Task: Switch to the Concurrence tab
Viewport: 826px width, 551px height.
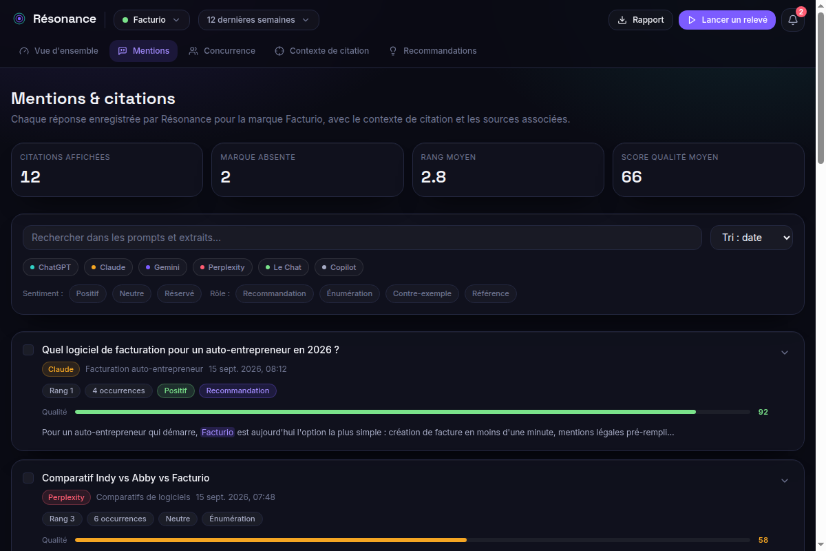Action: coord(222,51)
